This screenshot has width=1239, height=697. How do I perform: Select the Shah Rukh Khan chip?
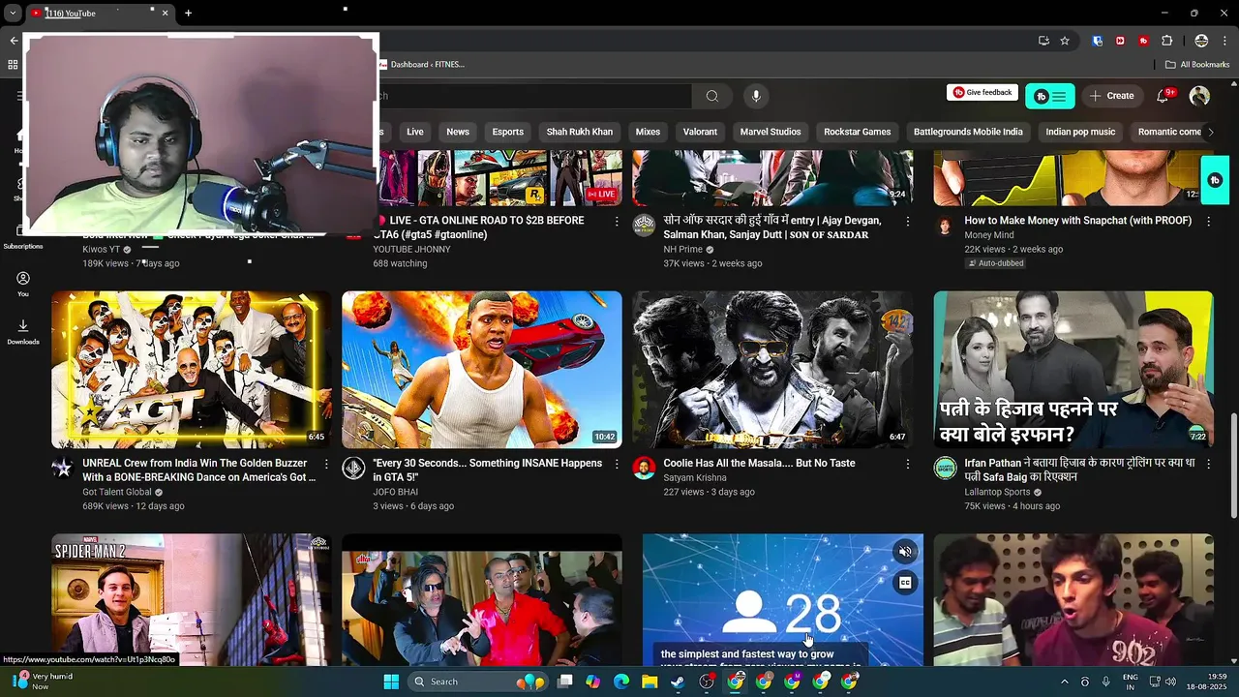pyautogui.click(x=580, y=132)
